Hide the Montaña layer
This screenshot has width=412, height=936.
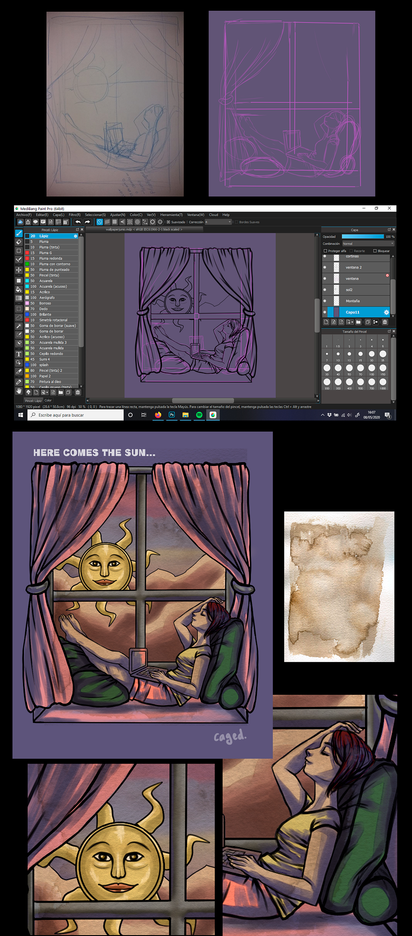325,301
